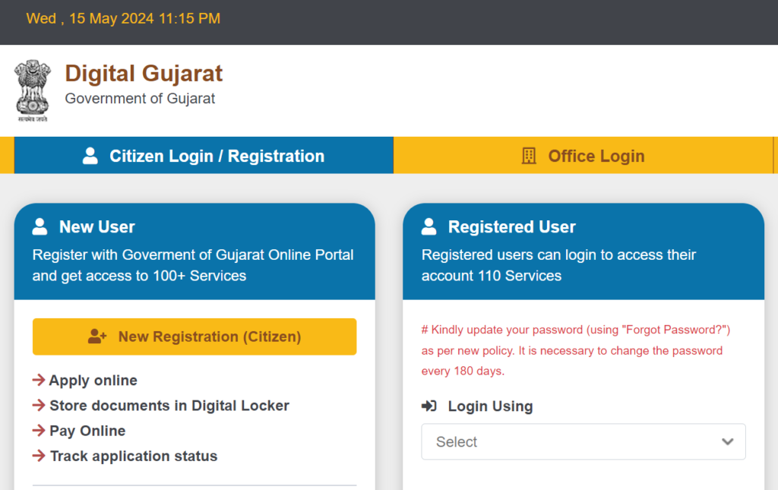Switch to Citizen Login / Registration tab
The image size is (778, 490).
[204, 155]
